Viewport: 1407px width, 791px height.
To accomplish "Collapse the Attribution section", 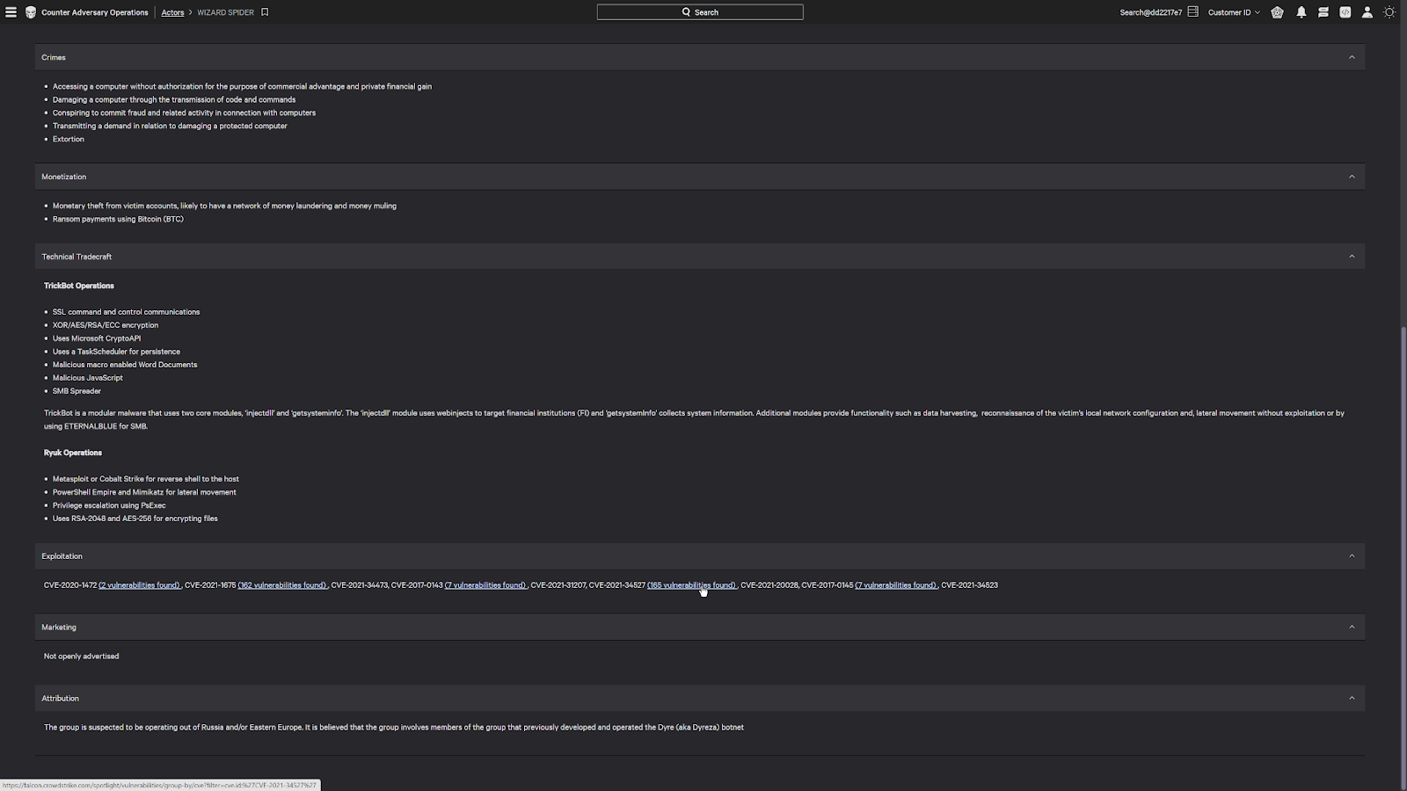I will 1352,699.
